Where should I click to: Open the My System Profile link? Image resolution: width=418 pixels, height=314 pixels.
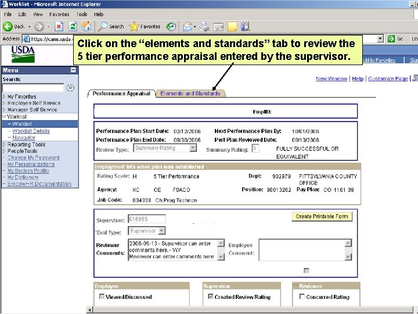(28, 170)
